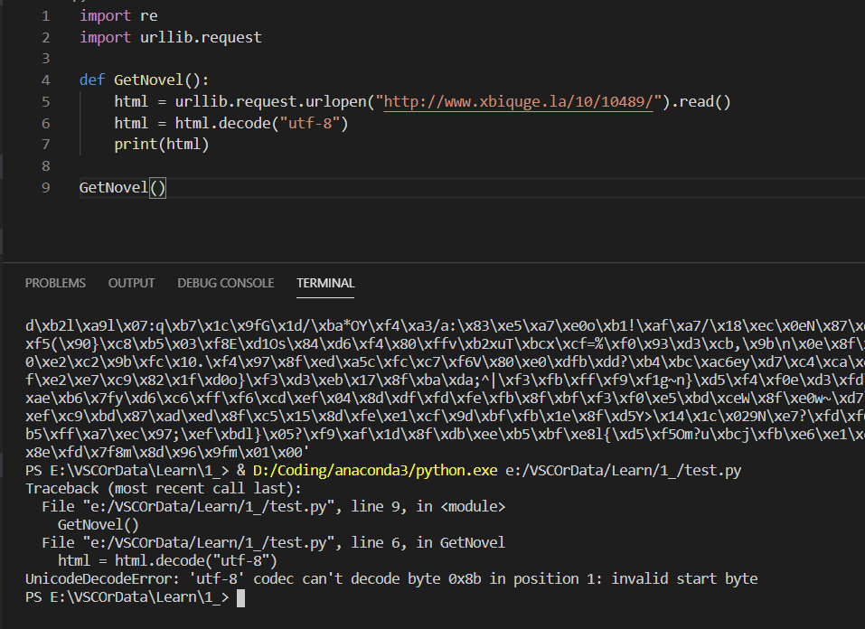This screenshot has width=865, height=629.
Task: Click the python.exe path in terminal command
Action: (x=375, y=470)
